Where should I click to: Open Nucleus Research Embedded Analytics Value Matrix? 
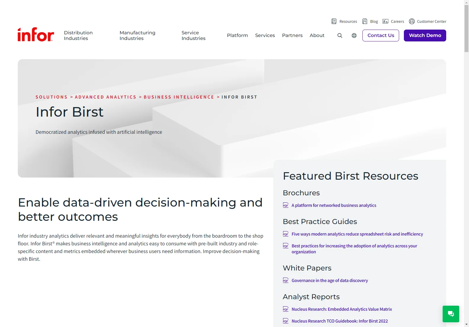342,309
